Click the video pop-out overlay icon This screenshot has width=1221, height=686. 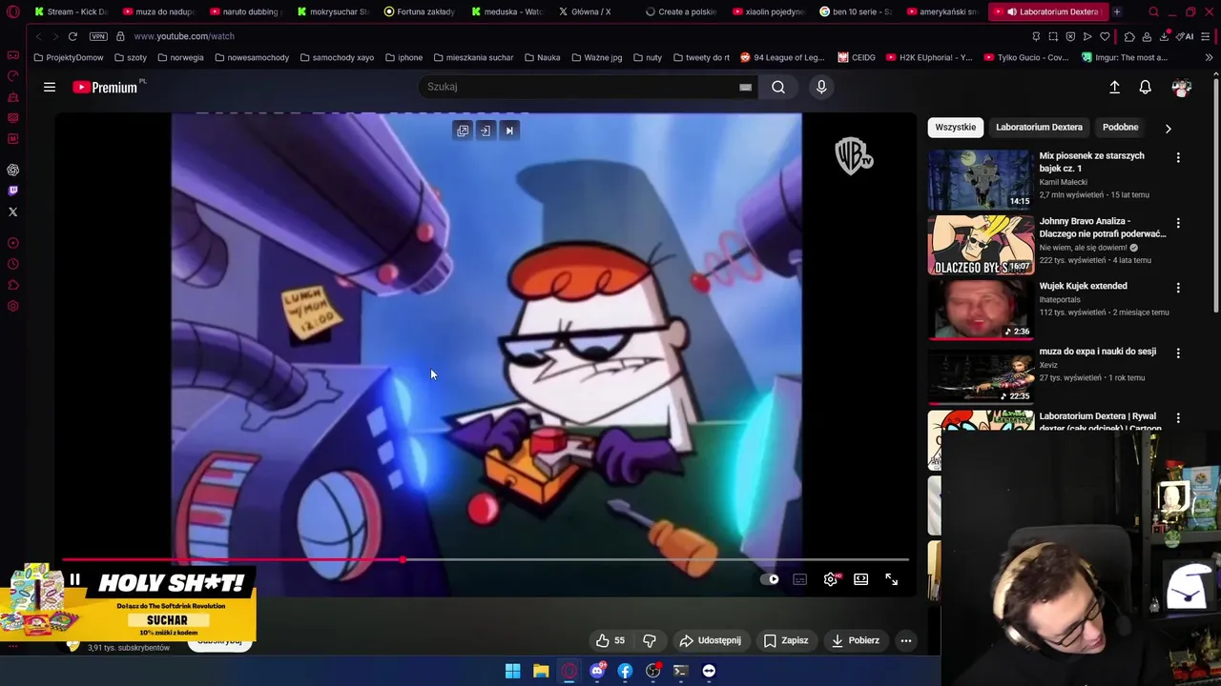463,131
